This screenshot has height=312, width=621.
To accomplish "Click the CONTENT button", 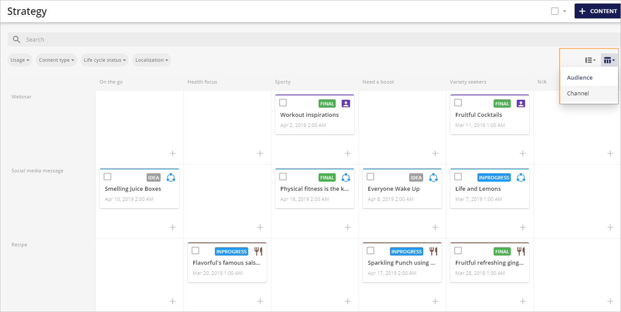I will pyautogui.click(x=597, y=11).
